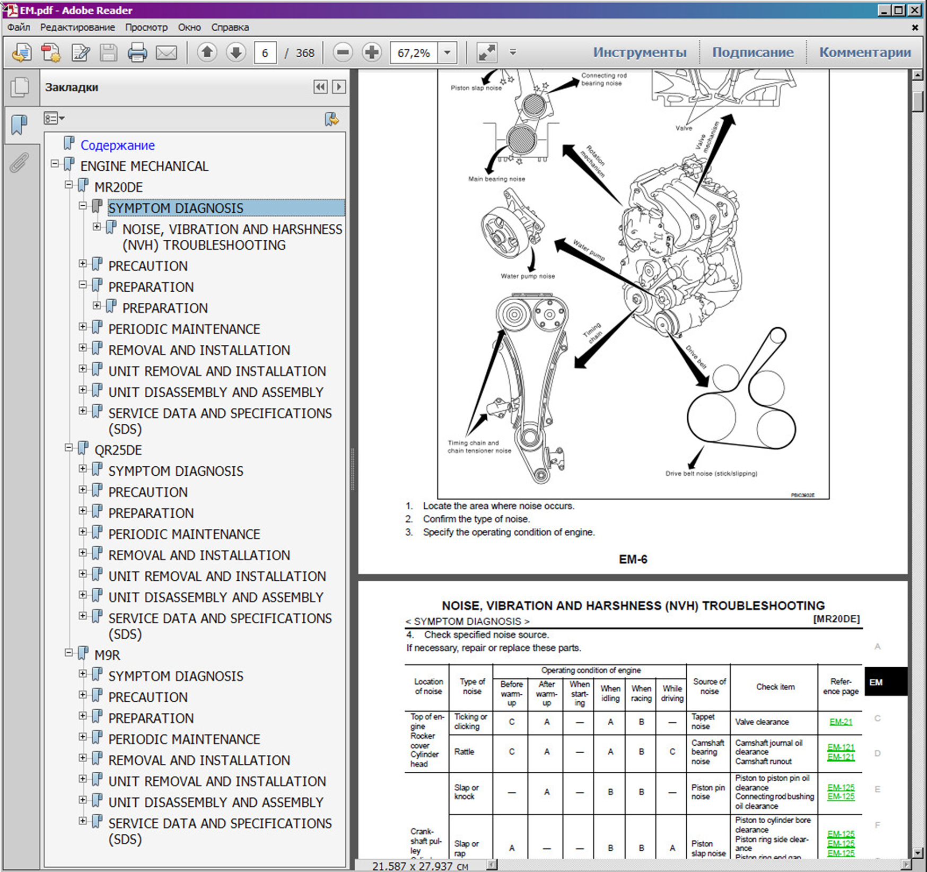Image resolution: width=927 pixels, height=872 pixels.
Task: Open the attachments paperclip panel
Action: point(19,163)
